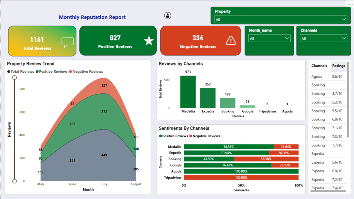This screenshot has width=354, height=199.
Task: Toggle Positive Reviews legend in trend chart
Action: click(52, 71)
